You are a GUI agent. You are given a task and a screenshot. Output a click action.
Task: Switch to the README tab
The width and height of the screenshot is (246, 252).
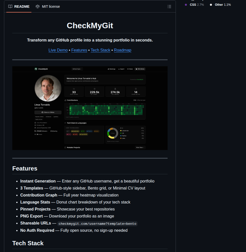(x=19, y=6)
